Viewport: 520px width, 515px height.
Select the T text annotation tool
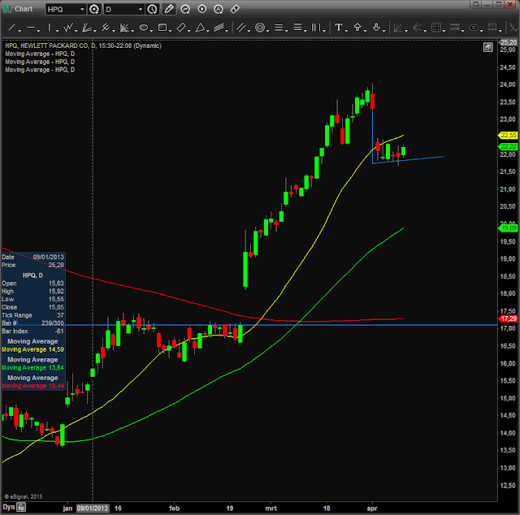pos(338,28)
